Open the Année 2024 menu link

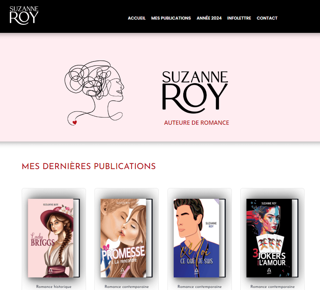point(209,18)
